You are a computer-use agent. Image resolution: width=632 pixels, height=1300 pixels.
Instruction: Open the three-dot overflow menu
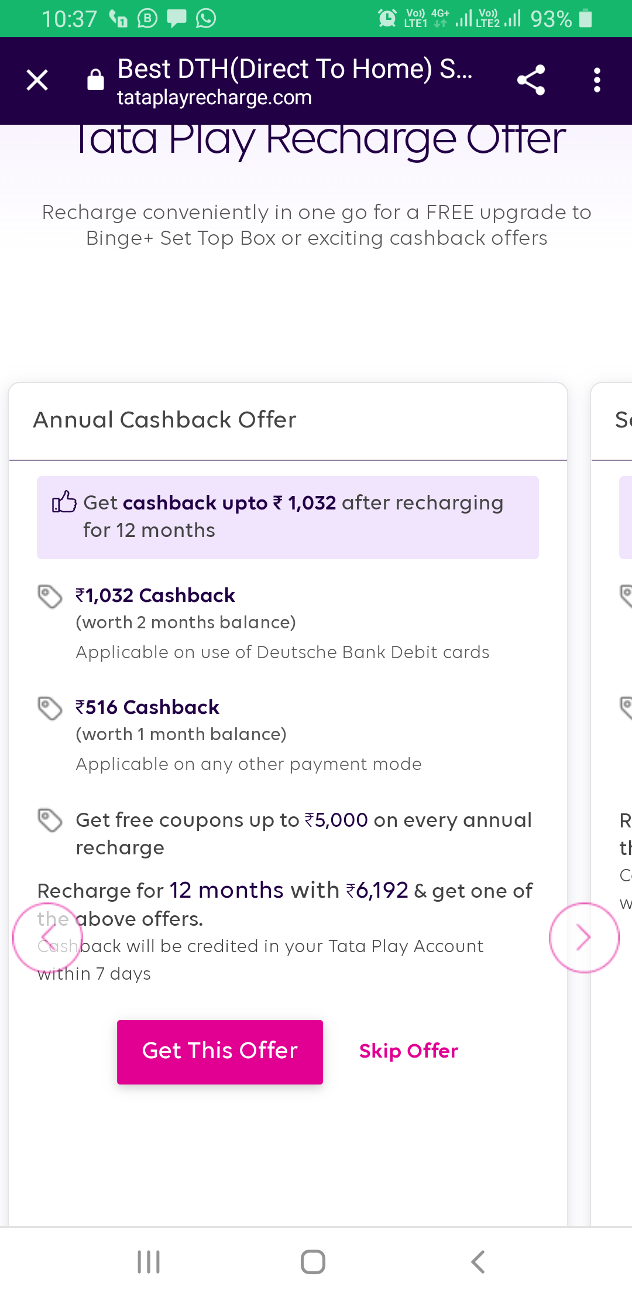(597, 80)
